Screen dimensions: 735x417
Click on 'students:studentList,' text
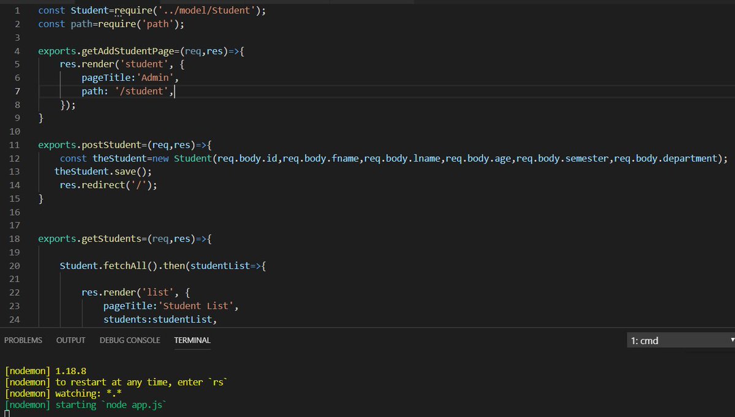[x=160, y=319]
